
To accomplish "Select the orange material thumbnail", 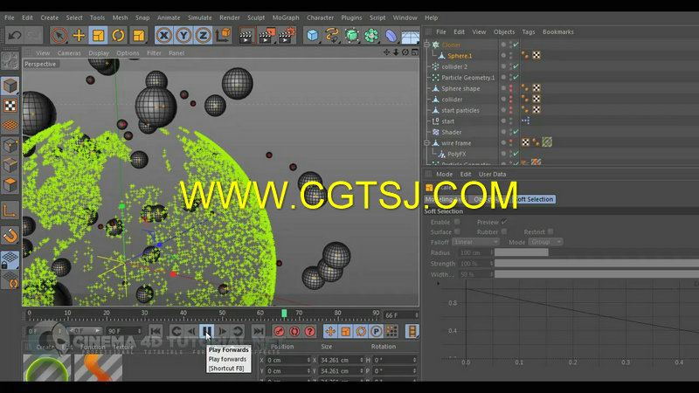I will (98, 368).
